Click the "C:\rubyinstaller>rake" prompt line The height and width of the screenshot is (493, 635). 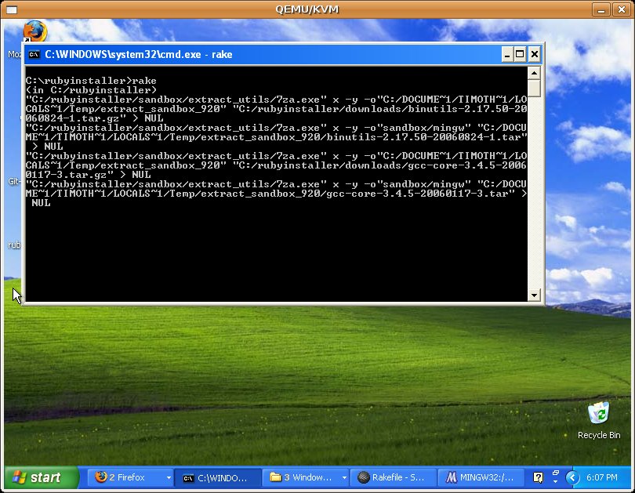coord(91,81)
